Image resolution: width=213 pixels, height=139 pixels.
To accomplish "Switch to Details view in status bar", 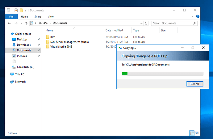I will [x=192, y=133].
